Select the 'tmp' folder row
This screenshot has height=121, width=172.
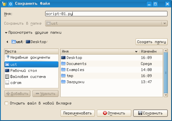pyautogui.click(x=112, y=76)
